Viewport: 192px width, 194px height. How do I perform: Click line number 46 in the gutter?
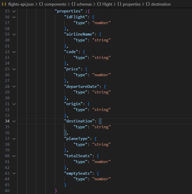point(7,190)
